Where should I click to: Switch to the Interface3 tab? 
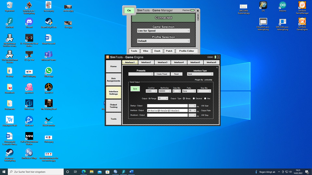(x=163, y=62)
